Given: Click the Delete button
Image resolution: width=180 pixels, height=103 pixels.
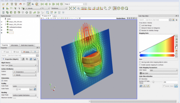Looking at the screenshot, I should pyautogui.click(x=26, y=52).
